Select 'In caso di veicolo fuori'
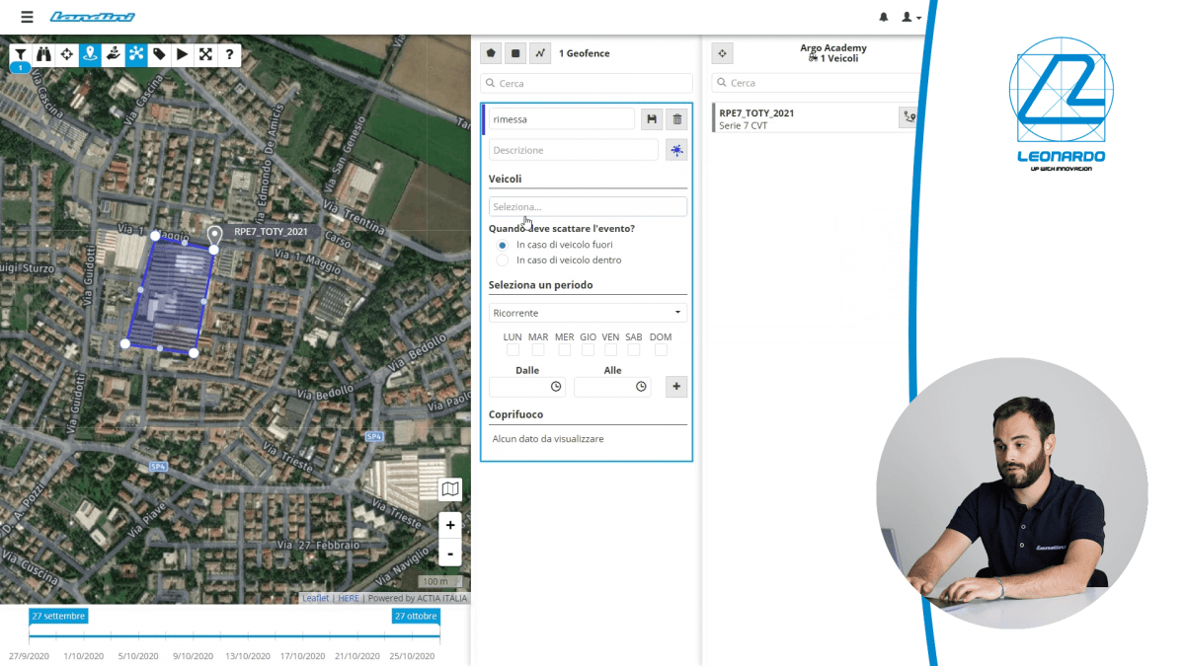Image resolution: width=1185 pixels, height=666 pixels. pos(503,244)
